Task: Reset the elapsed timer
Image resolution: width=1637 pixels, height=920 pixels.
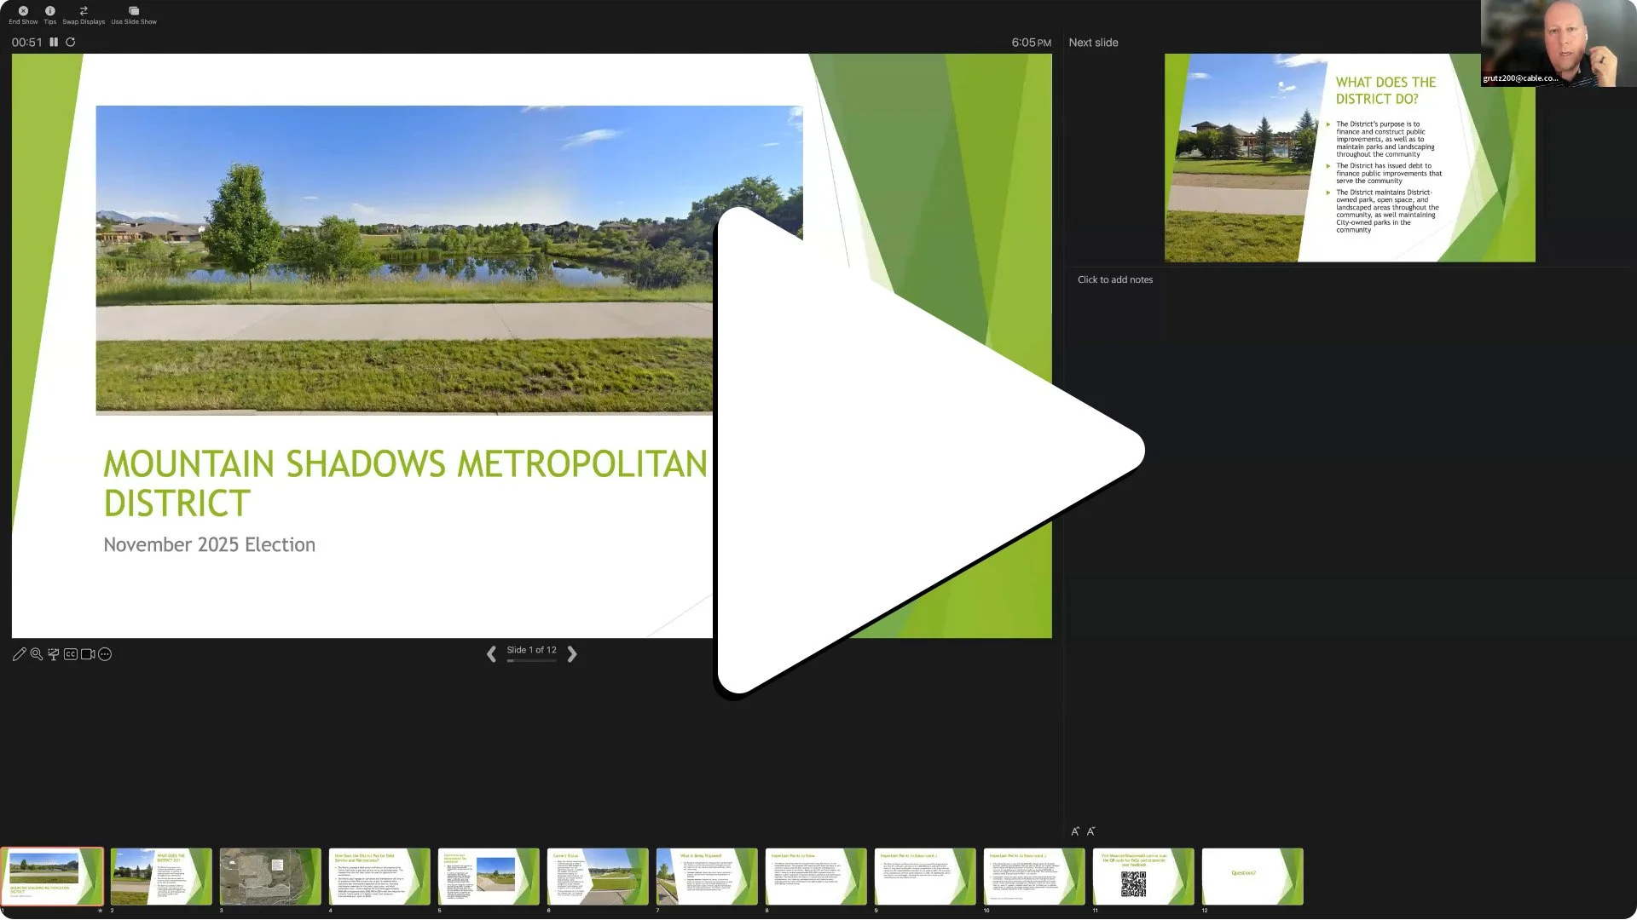Action: pos(71,42)
